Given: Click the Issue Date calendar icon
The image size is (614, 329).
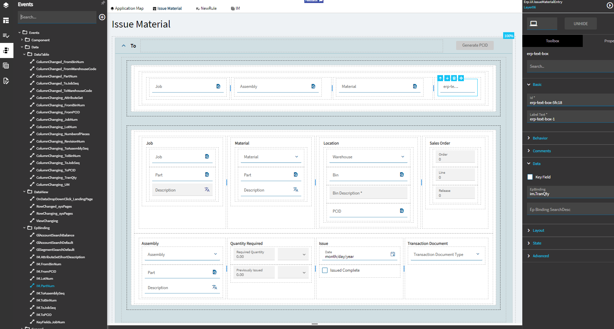Looking at the screenshot, I should 393,254.
